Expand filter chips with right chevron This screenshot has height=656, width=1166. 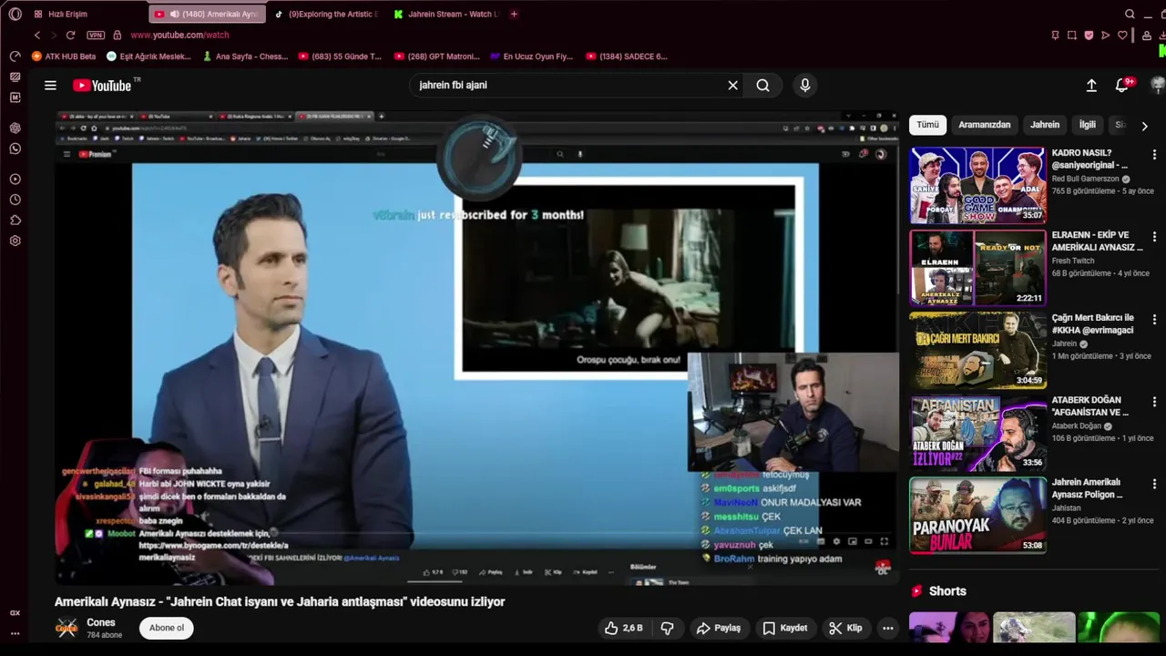click(1145, 126)
